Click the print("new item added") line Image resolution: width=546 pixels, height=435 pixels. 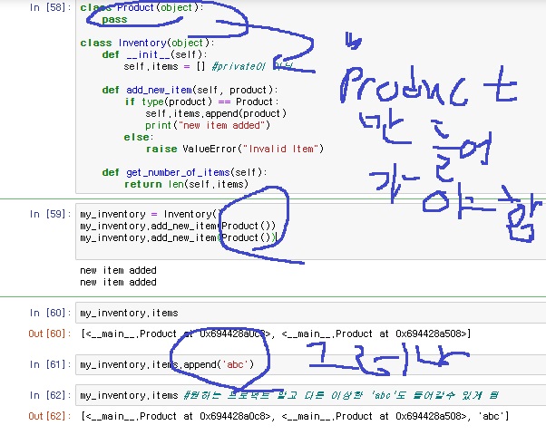(208, 126)
